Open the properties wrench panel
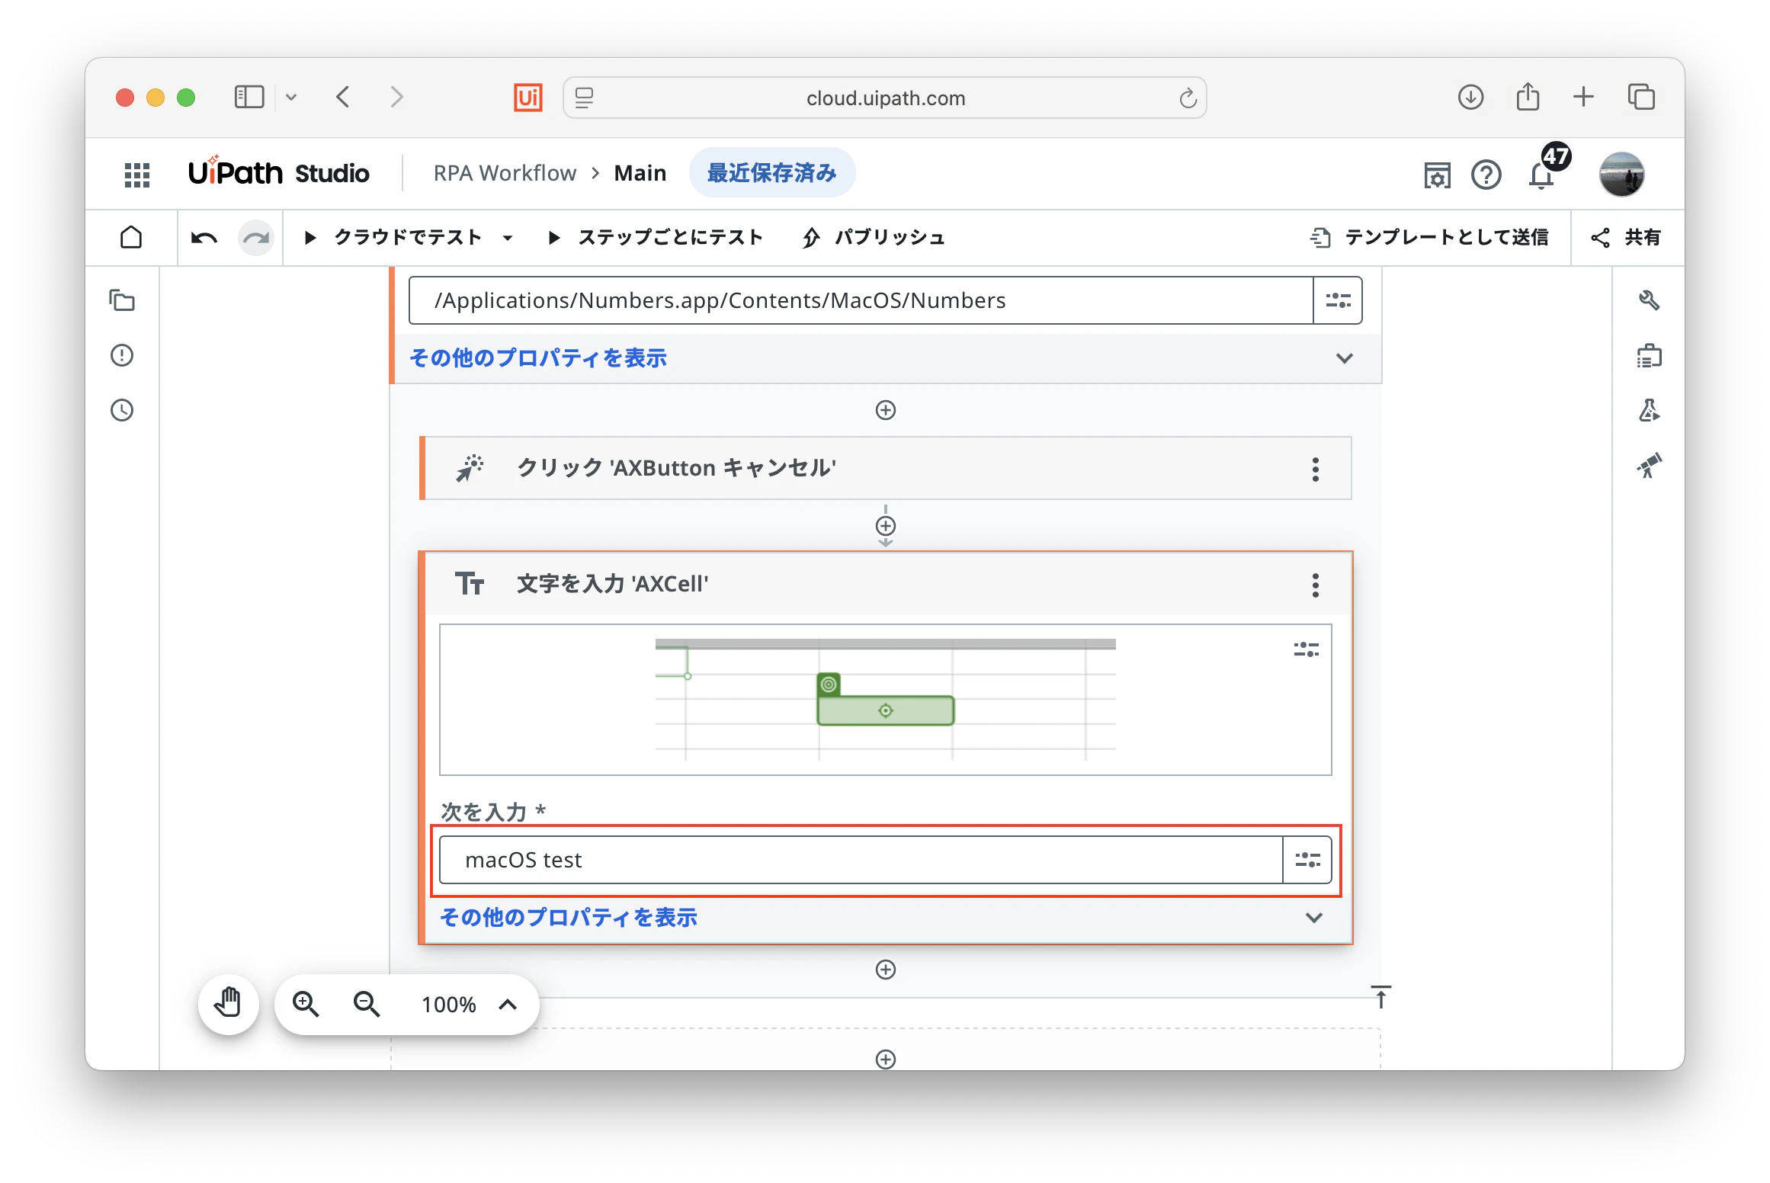The image size is (1770, 1183). pyautogui.click(x=1650, y=300)
